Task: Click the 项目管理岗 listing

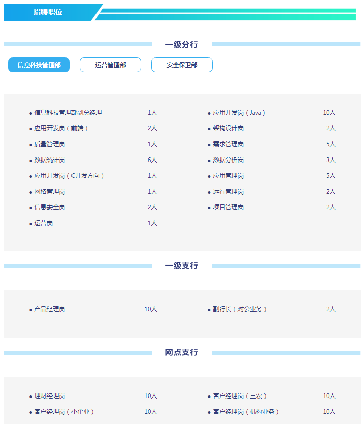Action: [x=228, y=207]
